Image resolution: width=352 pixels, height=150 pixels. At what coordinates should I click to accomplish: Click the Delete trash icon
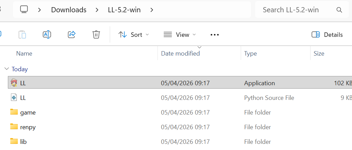96,34
